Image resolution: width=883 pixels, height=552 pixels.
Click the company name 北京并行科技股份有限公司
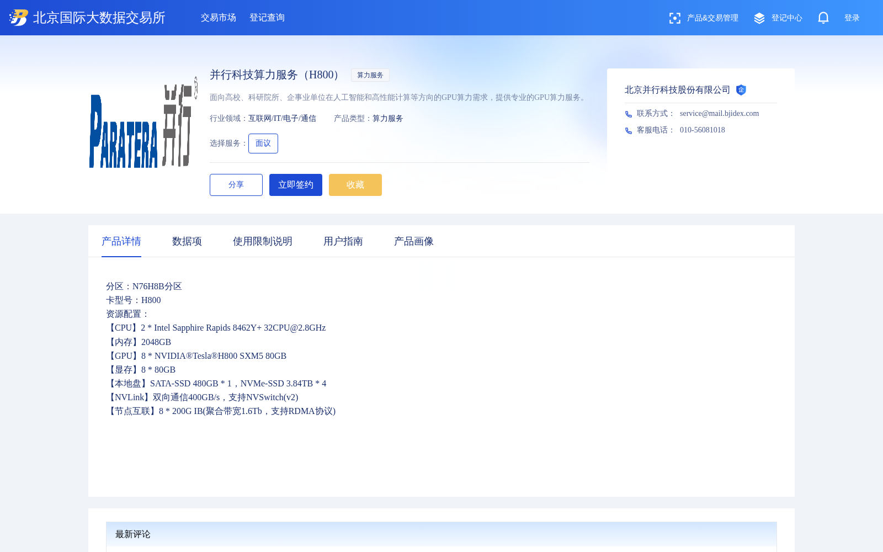[678, 90]
